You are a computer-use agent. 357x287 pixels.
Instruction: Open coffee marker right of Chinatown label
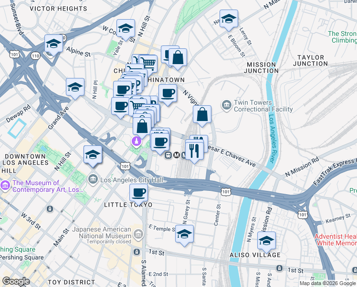click(168, 94)
